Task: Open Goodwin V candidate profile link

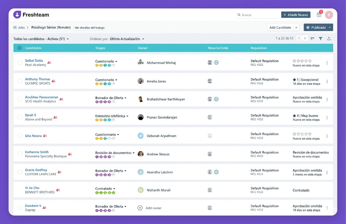Action: click(33, 206)
